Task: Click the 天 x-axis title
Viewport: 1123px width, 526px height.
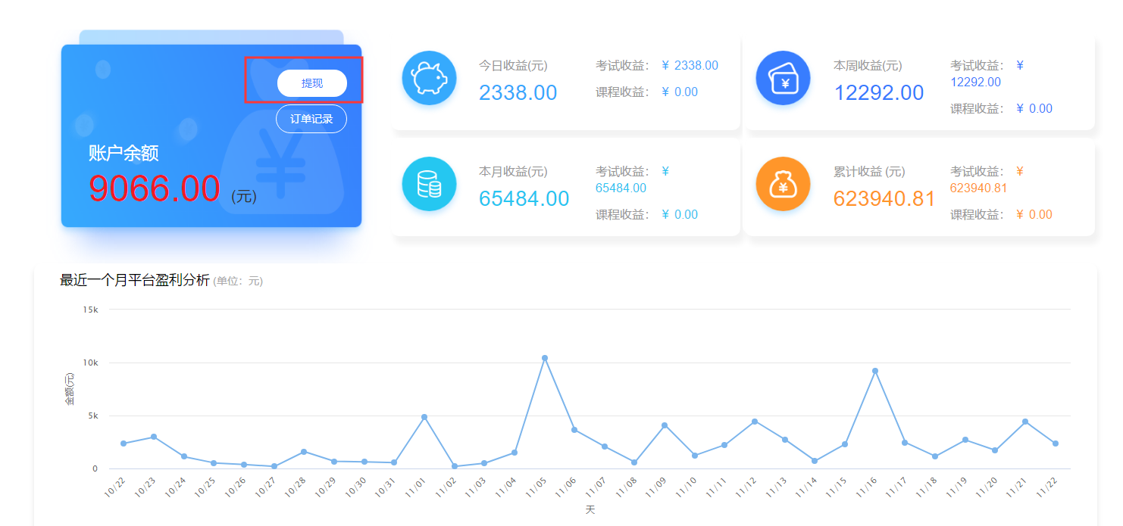Action: click(x=590, y=510)
